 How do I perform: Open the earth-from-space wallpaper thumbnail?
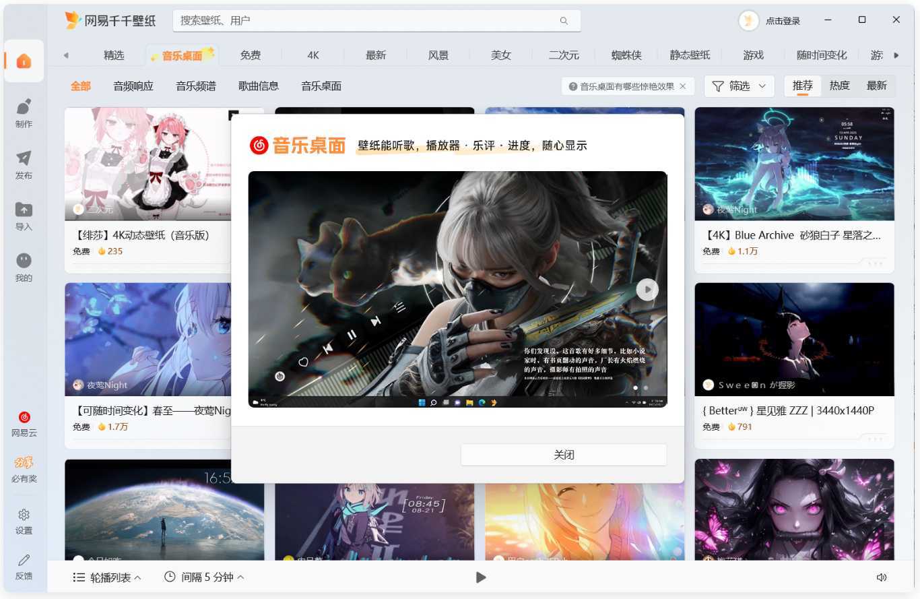(164, 509)
